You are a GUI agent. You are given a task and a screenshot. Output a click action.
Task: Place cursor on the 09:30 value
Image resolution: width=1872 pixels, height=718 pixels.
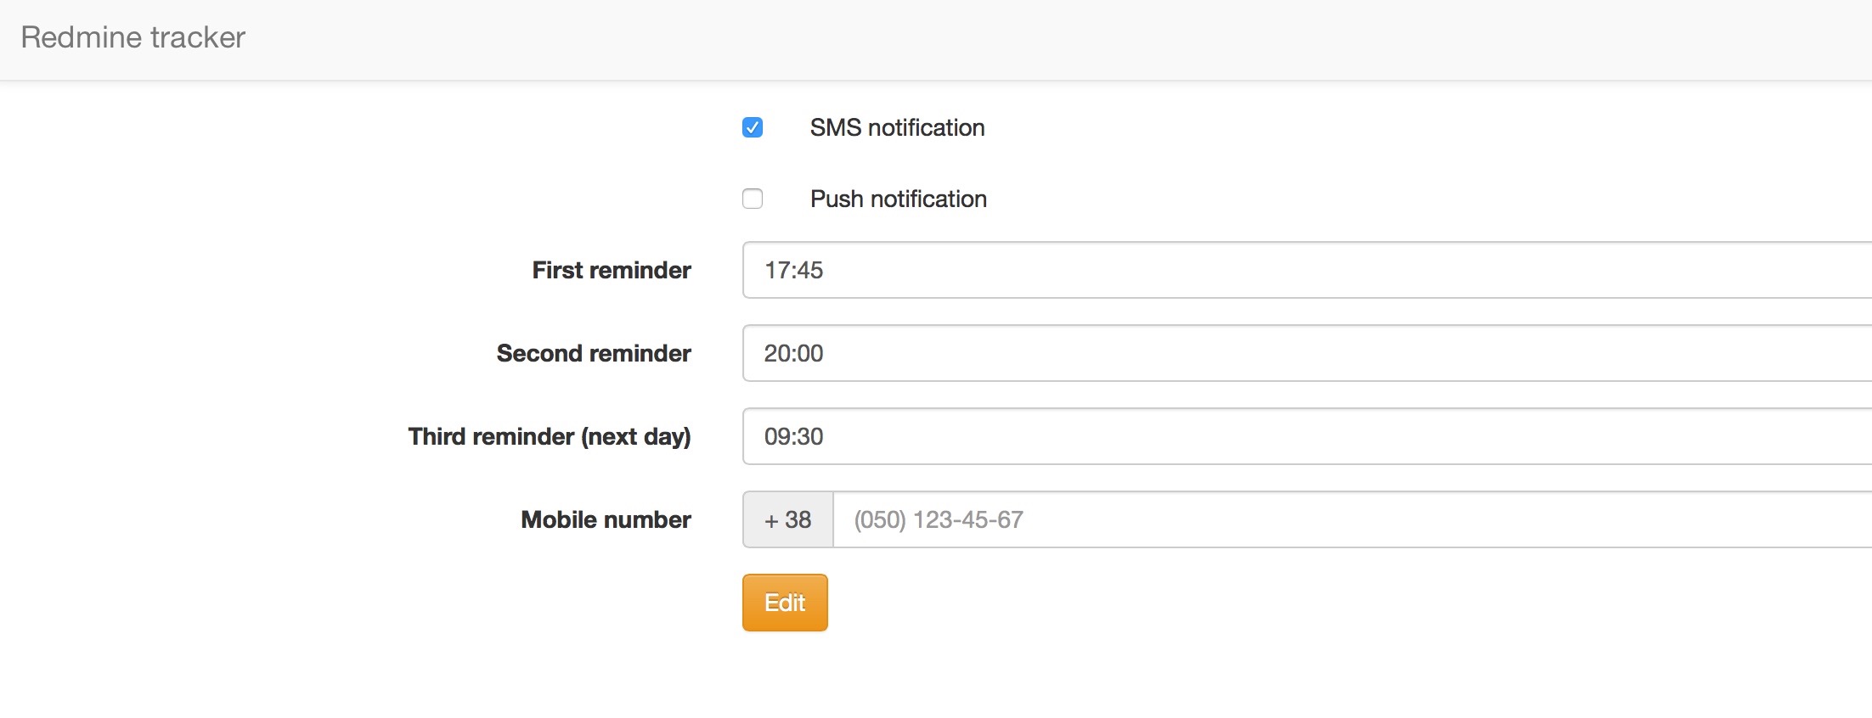[x=793, y=436]
